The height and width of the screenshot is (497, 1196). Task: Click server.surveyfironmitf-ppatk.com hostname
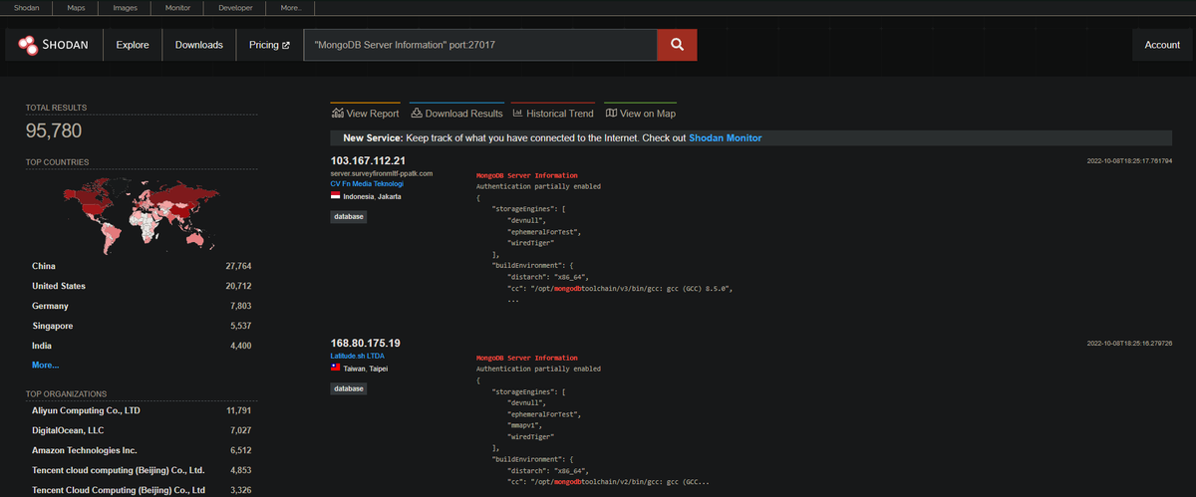point(382,173)
